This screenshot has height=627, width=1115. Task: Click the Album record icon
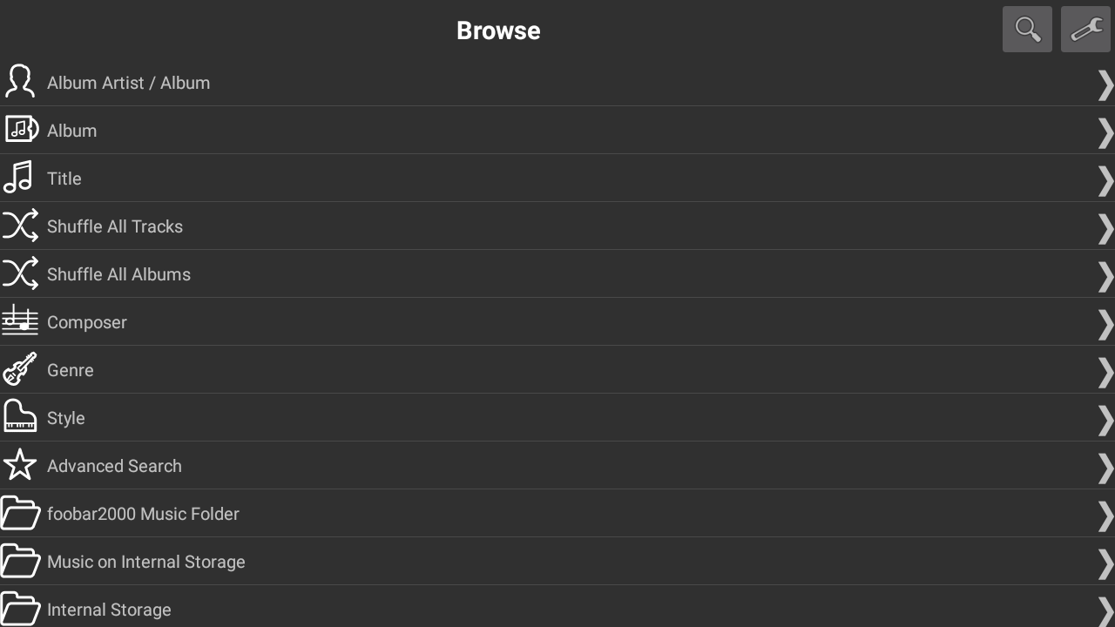tap(20, 129)
